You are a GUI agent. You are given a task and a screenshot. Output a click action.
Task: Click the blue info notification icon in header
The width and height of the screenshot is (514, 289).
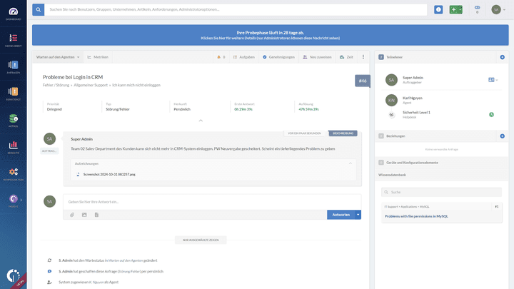click(x=438, y=10)
